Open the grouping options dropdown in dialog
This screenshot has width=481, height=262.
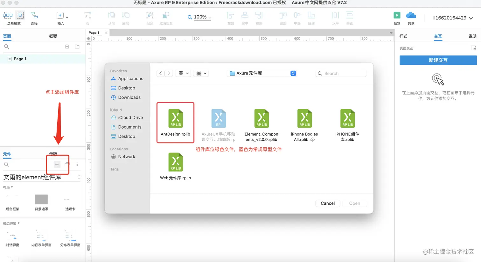[201, 73]
